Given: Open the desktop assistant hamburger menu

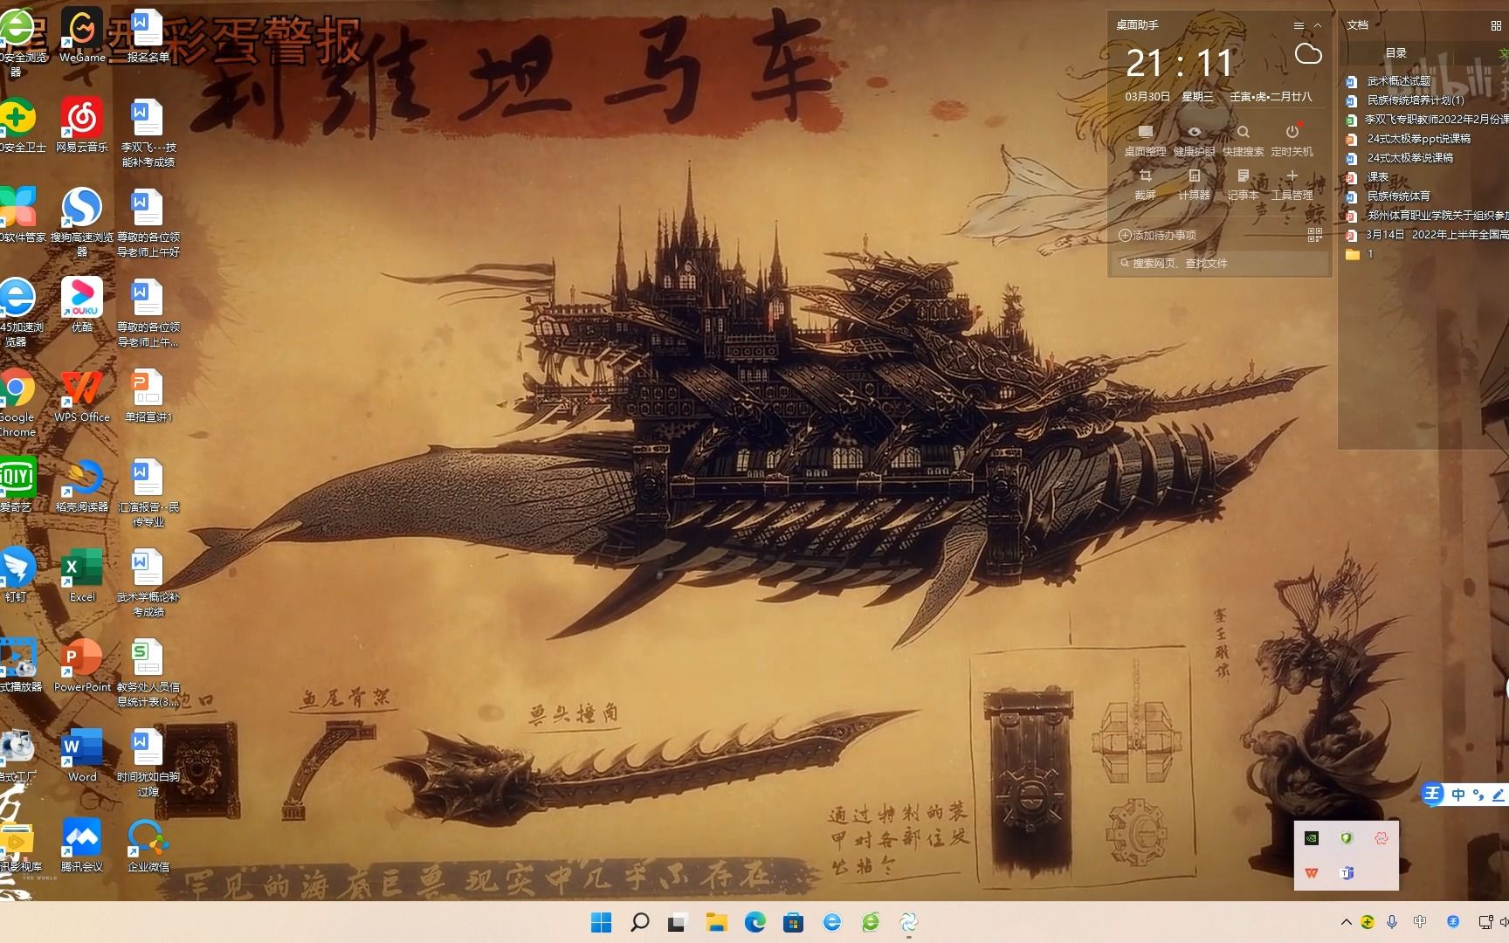Looking at the screenshot, I should 1299,25.
